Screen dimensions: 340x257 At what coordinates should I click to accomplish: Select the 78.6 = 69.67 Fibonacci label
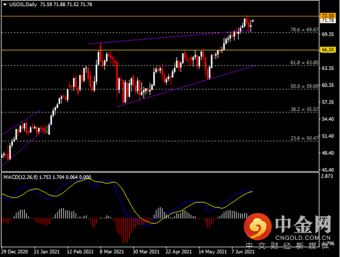click(x=304, y=29)
